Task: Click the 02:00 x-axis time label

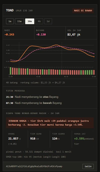Action: coord(38,77)
